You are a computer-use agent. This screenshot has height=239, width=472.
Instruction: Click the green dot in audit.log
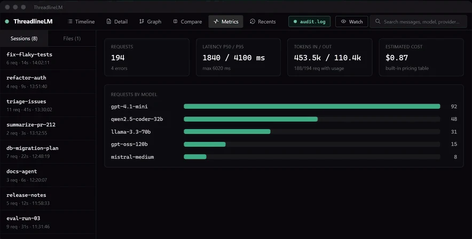pyautogui.click(x=295, y=22)
